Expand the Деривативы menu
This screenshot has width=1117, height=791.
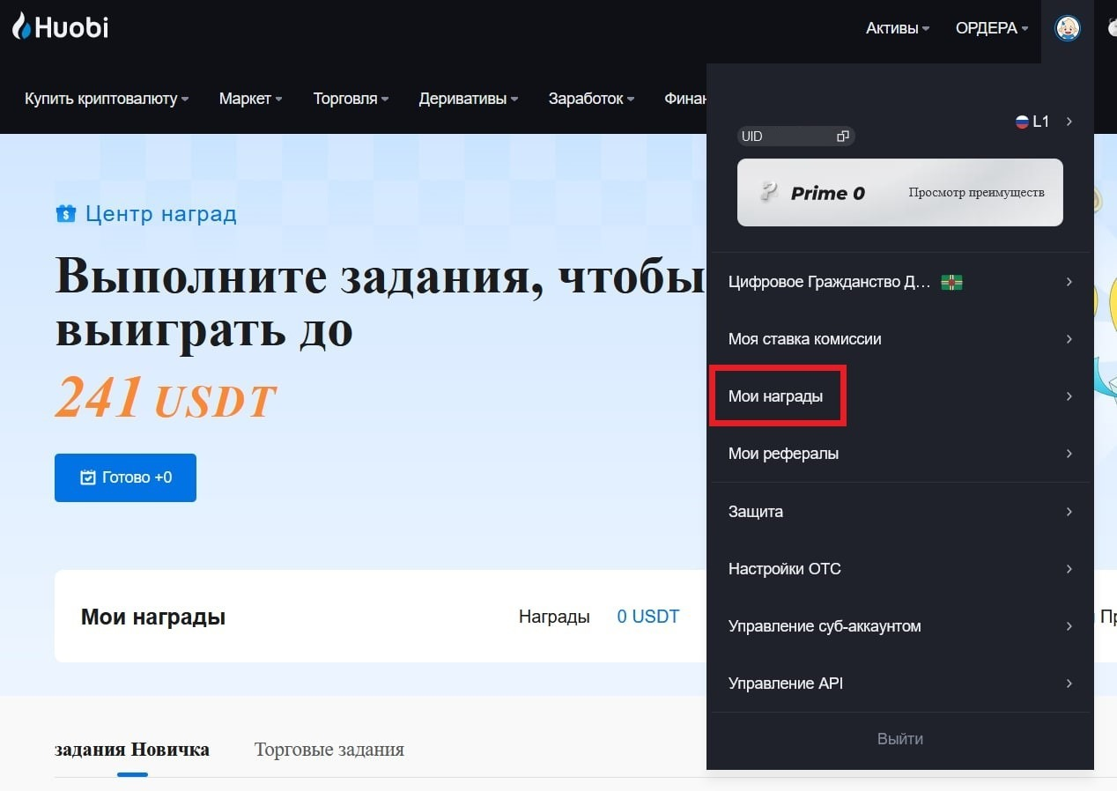coord(469,99)
